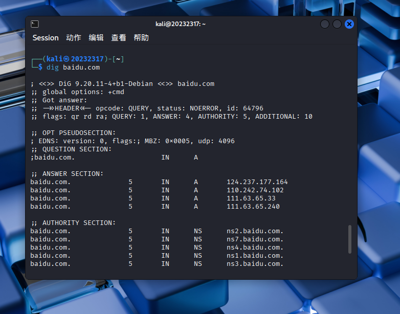400x314 pixels.
Task: Click 'DiG 9.20.11-4+b1-Debian' version text
Action: point(106,84)
